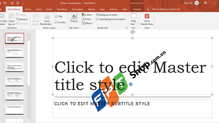Toggle Hide Background Graphics checkbox
Image resolution: width=219 pixels, height=123 pixels.
point(97,19)
